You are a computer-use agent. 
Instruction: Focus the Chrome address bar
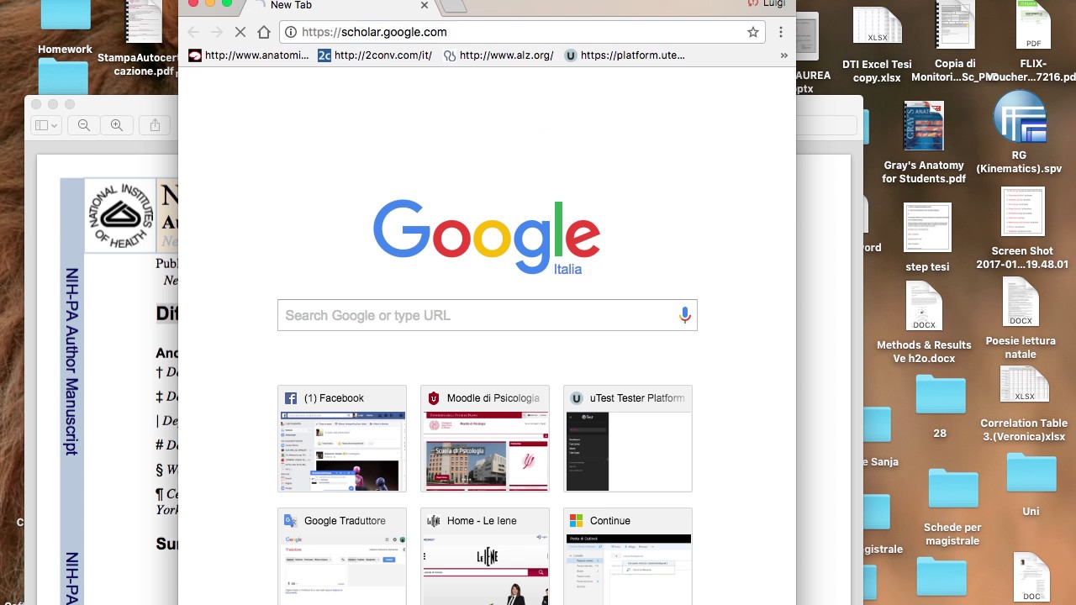521,32
